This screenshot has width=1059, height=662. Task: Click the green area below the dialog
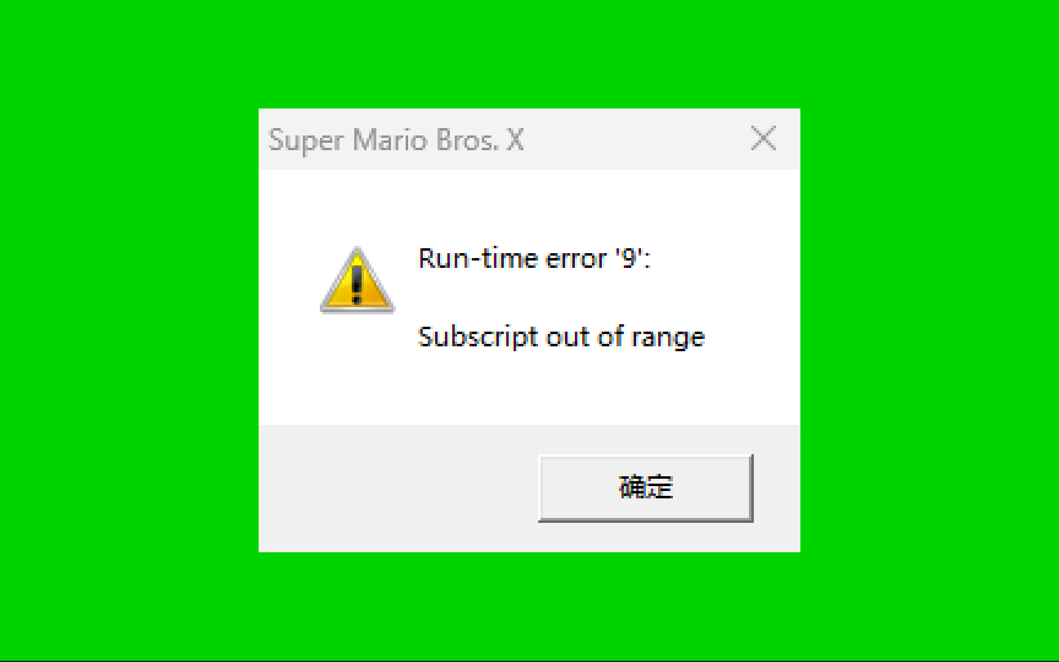pos(529,606)
